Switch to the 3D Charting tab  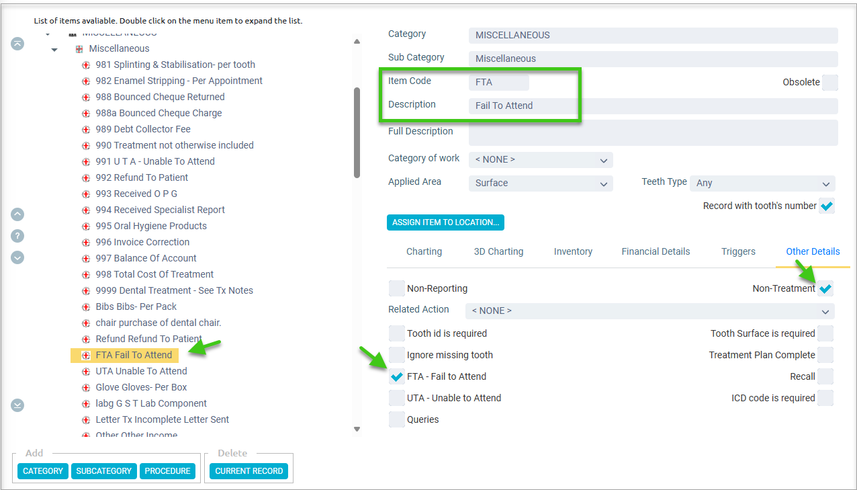[x=499, y=251]
